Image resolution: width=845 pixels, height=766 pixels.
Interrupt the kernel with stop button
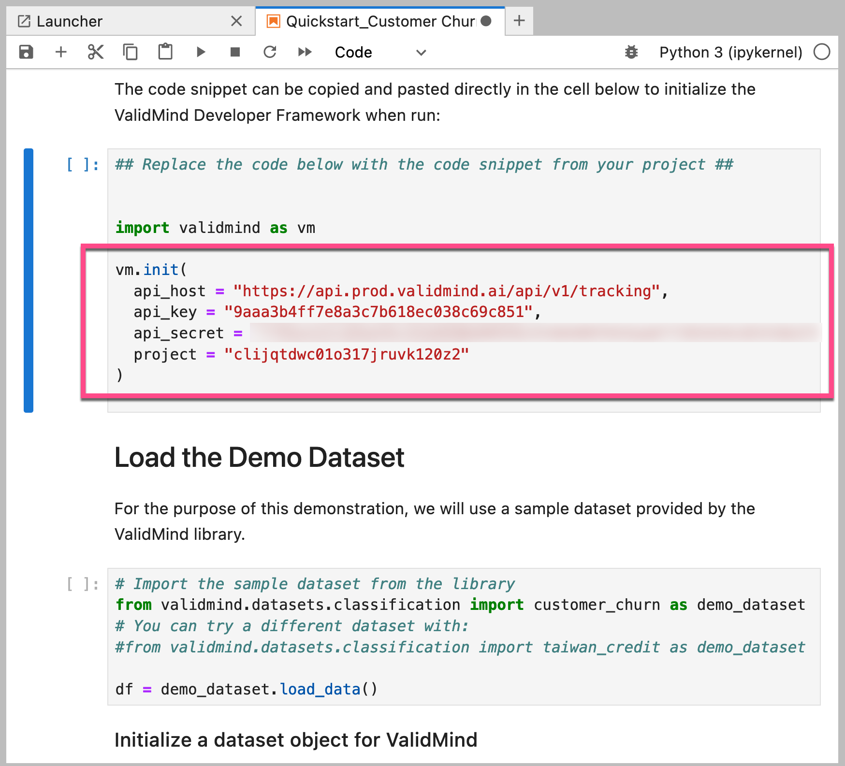235,52
